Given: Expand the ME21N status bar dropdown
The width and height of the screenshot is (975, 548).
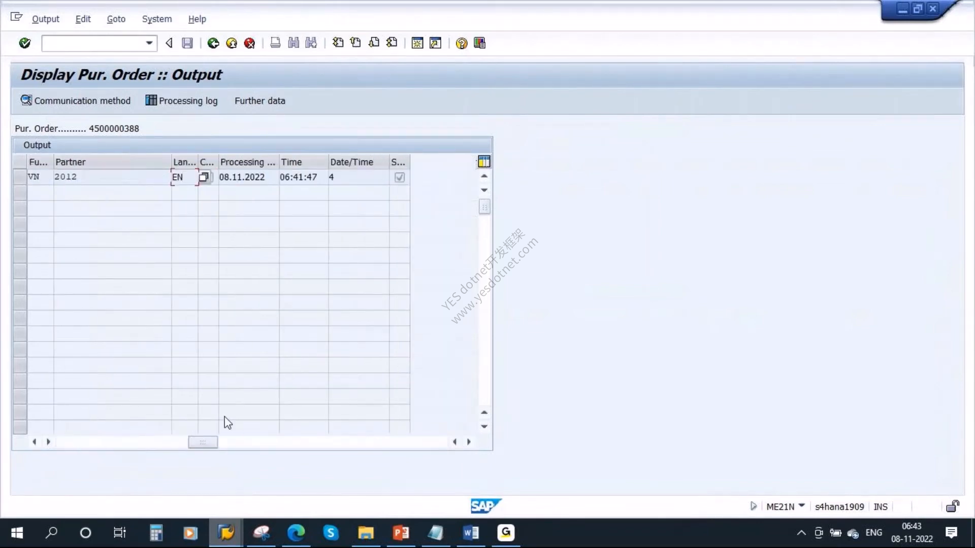Looking at the screenshot, I should [802, 506].
